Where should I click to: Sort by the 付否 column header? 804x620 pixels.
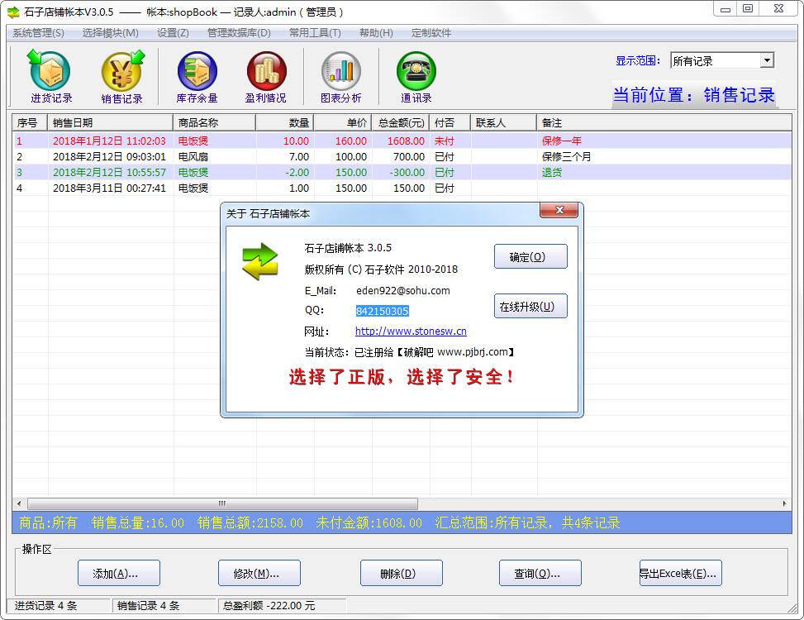coord(450,122)
